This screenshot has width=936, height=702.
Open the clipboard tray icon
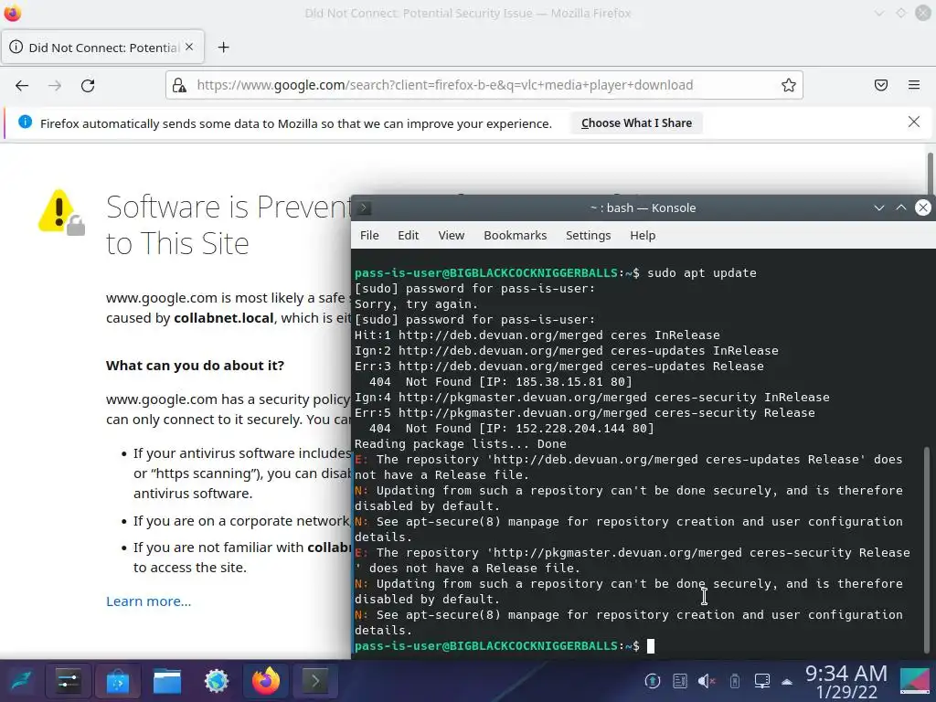(680, 680)
